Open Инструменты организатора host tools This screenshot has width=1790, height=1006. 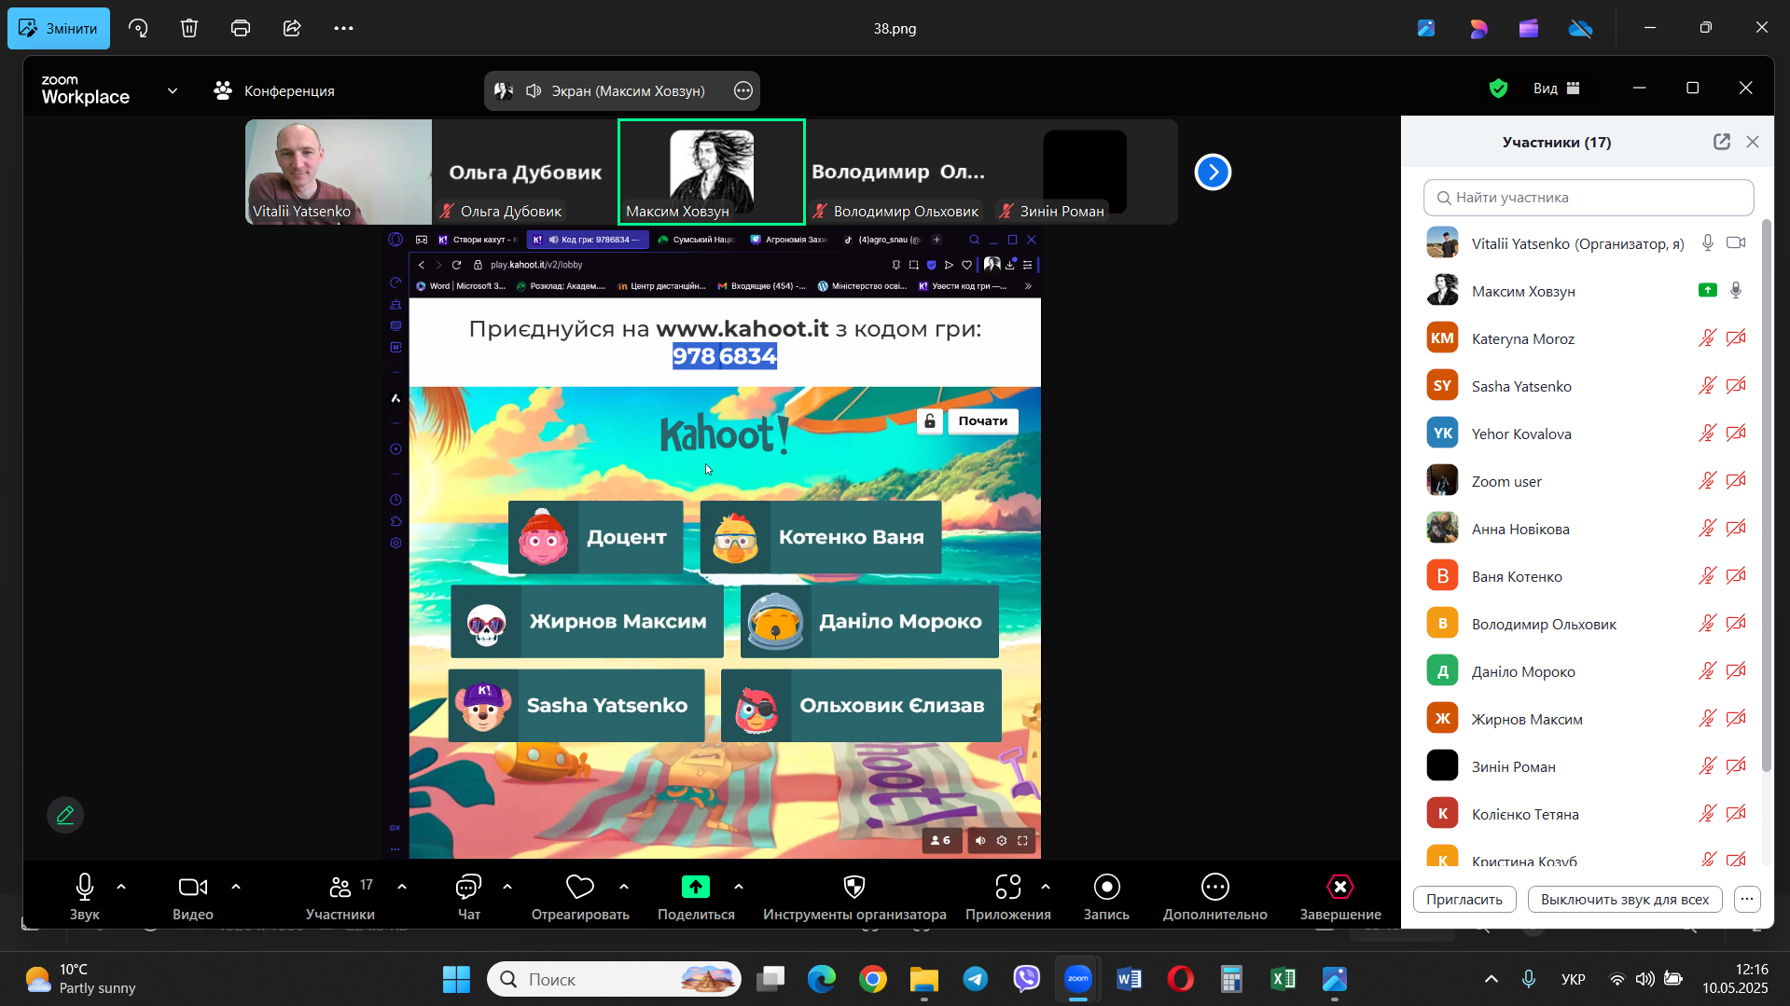click(854, 896)
